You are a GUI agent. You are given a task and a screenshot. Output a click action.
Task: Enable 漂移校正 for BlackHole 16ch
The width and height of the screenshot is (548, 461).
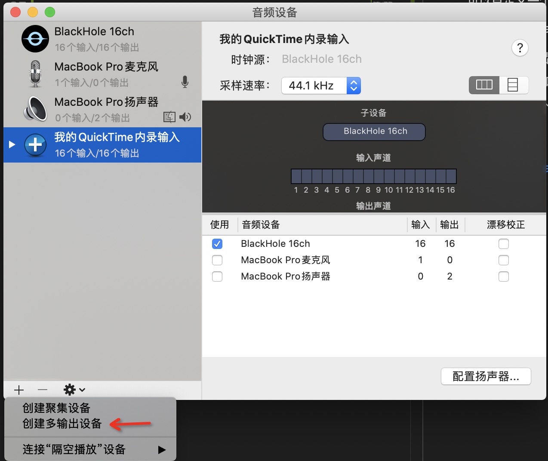(x=504, y=244)
